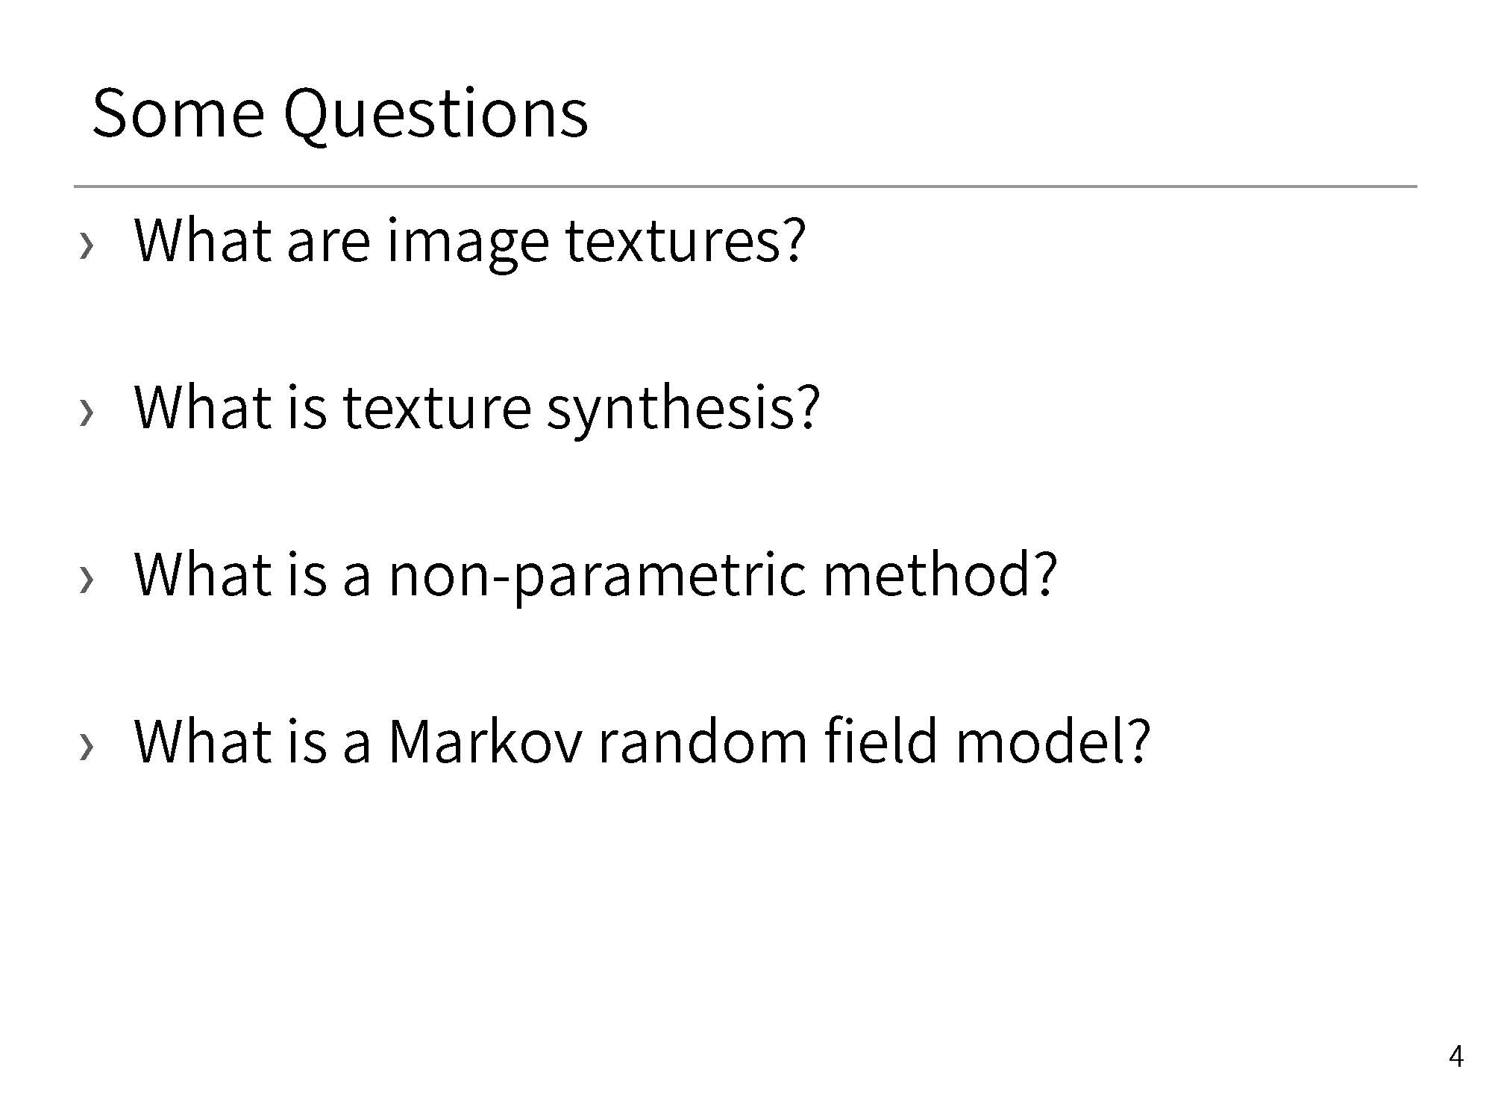Click the word "What" in the texture synthesis bullet

click(202, 407)
